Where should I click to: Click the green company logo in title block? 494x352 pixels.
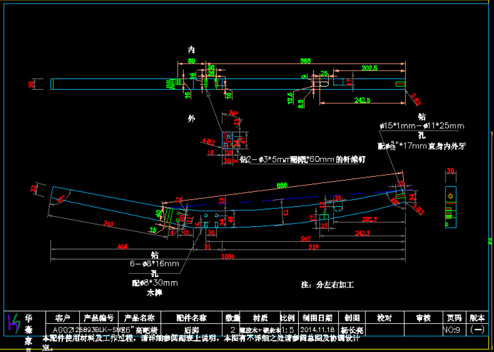pyautogui.click(x=14, y=324)
